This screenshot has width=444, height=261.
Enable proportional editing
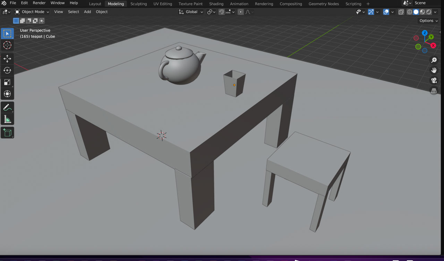click(x=241, y=12)
